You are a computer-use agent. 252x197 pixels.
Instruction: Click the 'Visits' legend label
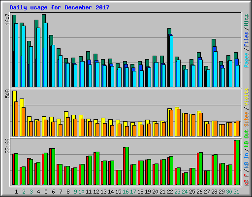(x=247, y=97)
